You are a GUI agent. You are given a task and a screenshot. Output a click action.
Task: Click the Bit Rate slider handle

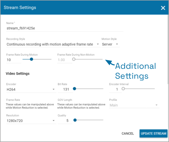coord(74,89)
